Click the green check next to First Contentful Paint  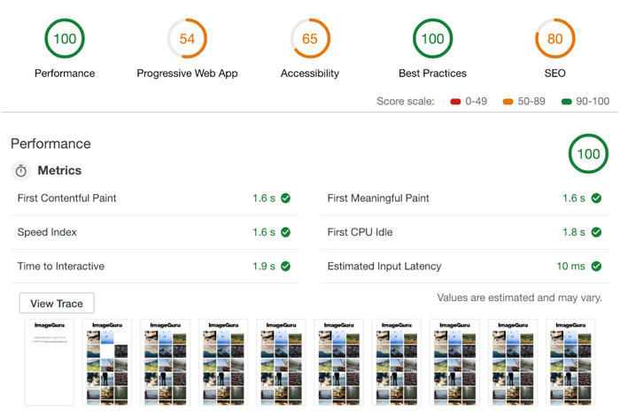tap(286, 198)
